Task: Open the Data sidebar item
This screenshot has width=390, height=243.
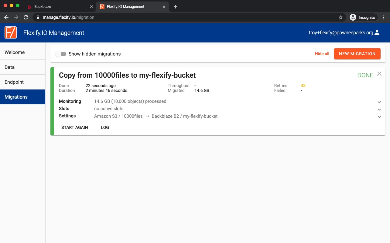Action: click(23, 67)
